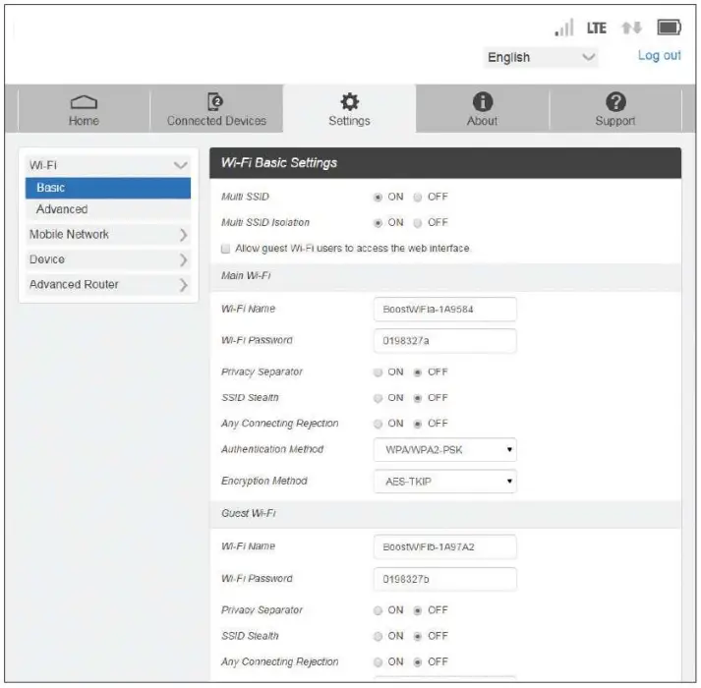The height and width of the screenshot is (688, 701).
Task: Click the Guest Wi-Fi Name field
Action: pyautogui.click(x=444, y=546)
